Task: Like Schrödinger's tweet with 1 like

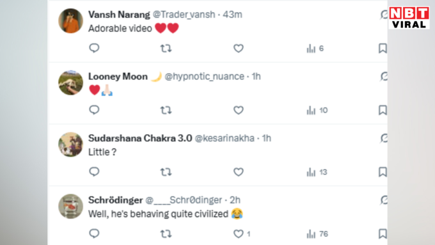Action: tap(242, 234)
